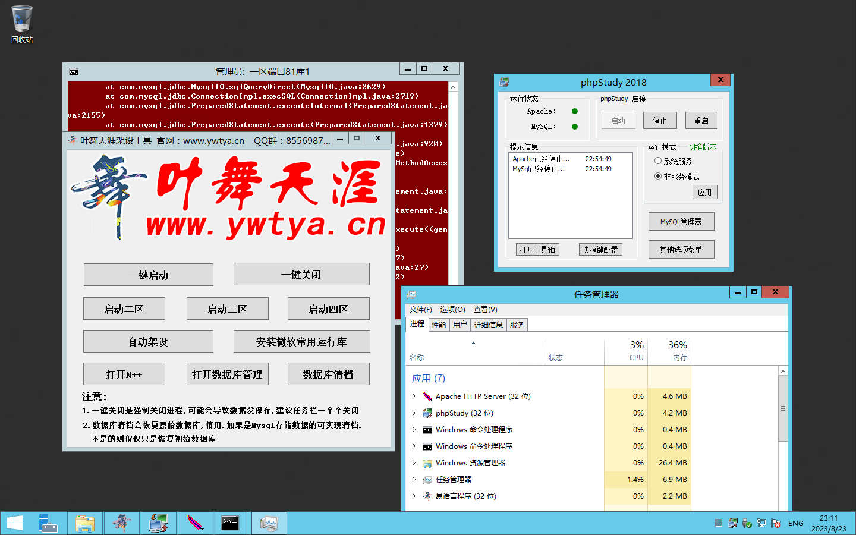Expand phpStudy (32 位) process row

414,413
